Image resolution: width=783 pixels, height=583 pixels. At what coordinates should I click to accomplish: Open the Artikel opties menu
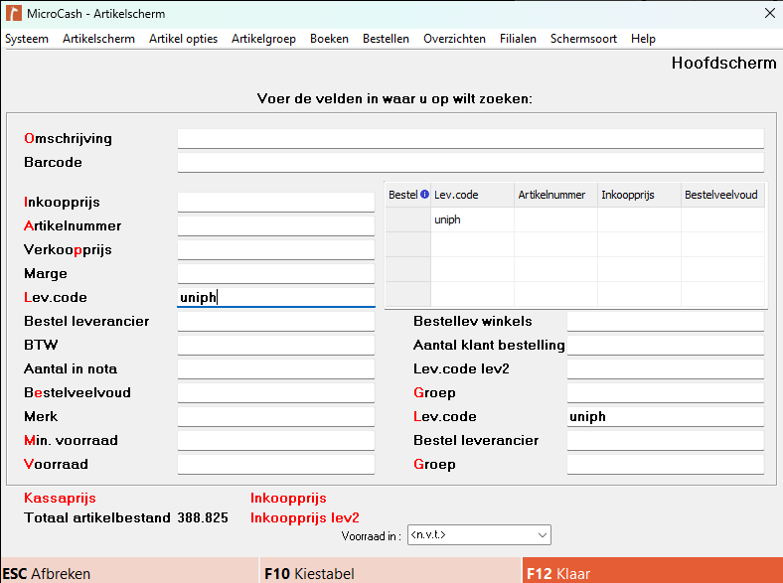click(x=183, y=39)
